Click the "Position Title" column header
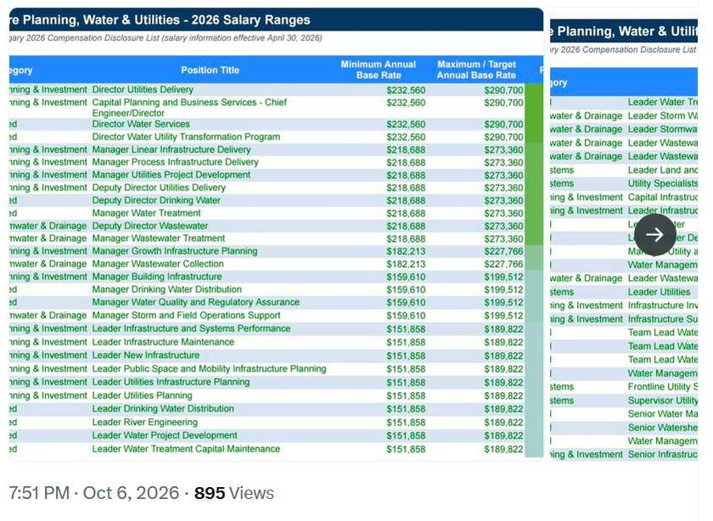The height and width of the screenshot is (521, 713). 211,70
